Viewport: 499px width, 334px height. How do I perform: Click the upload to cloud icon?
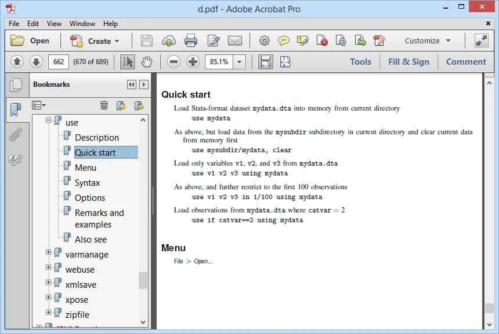[x=169, y=41]
